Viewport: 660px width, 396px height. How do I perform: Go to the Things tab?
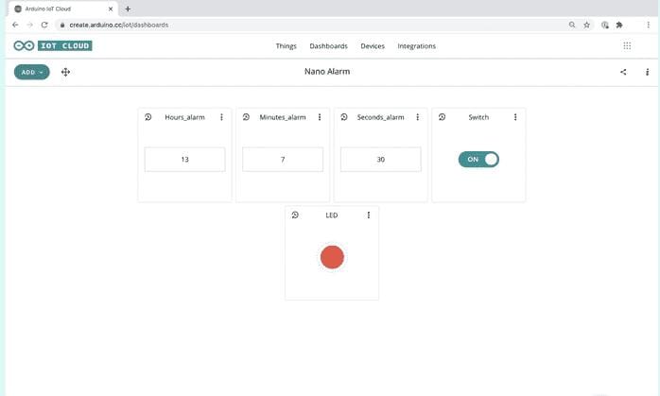click(287, 46)
